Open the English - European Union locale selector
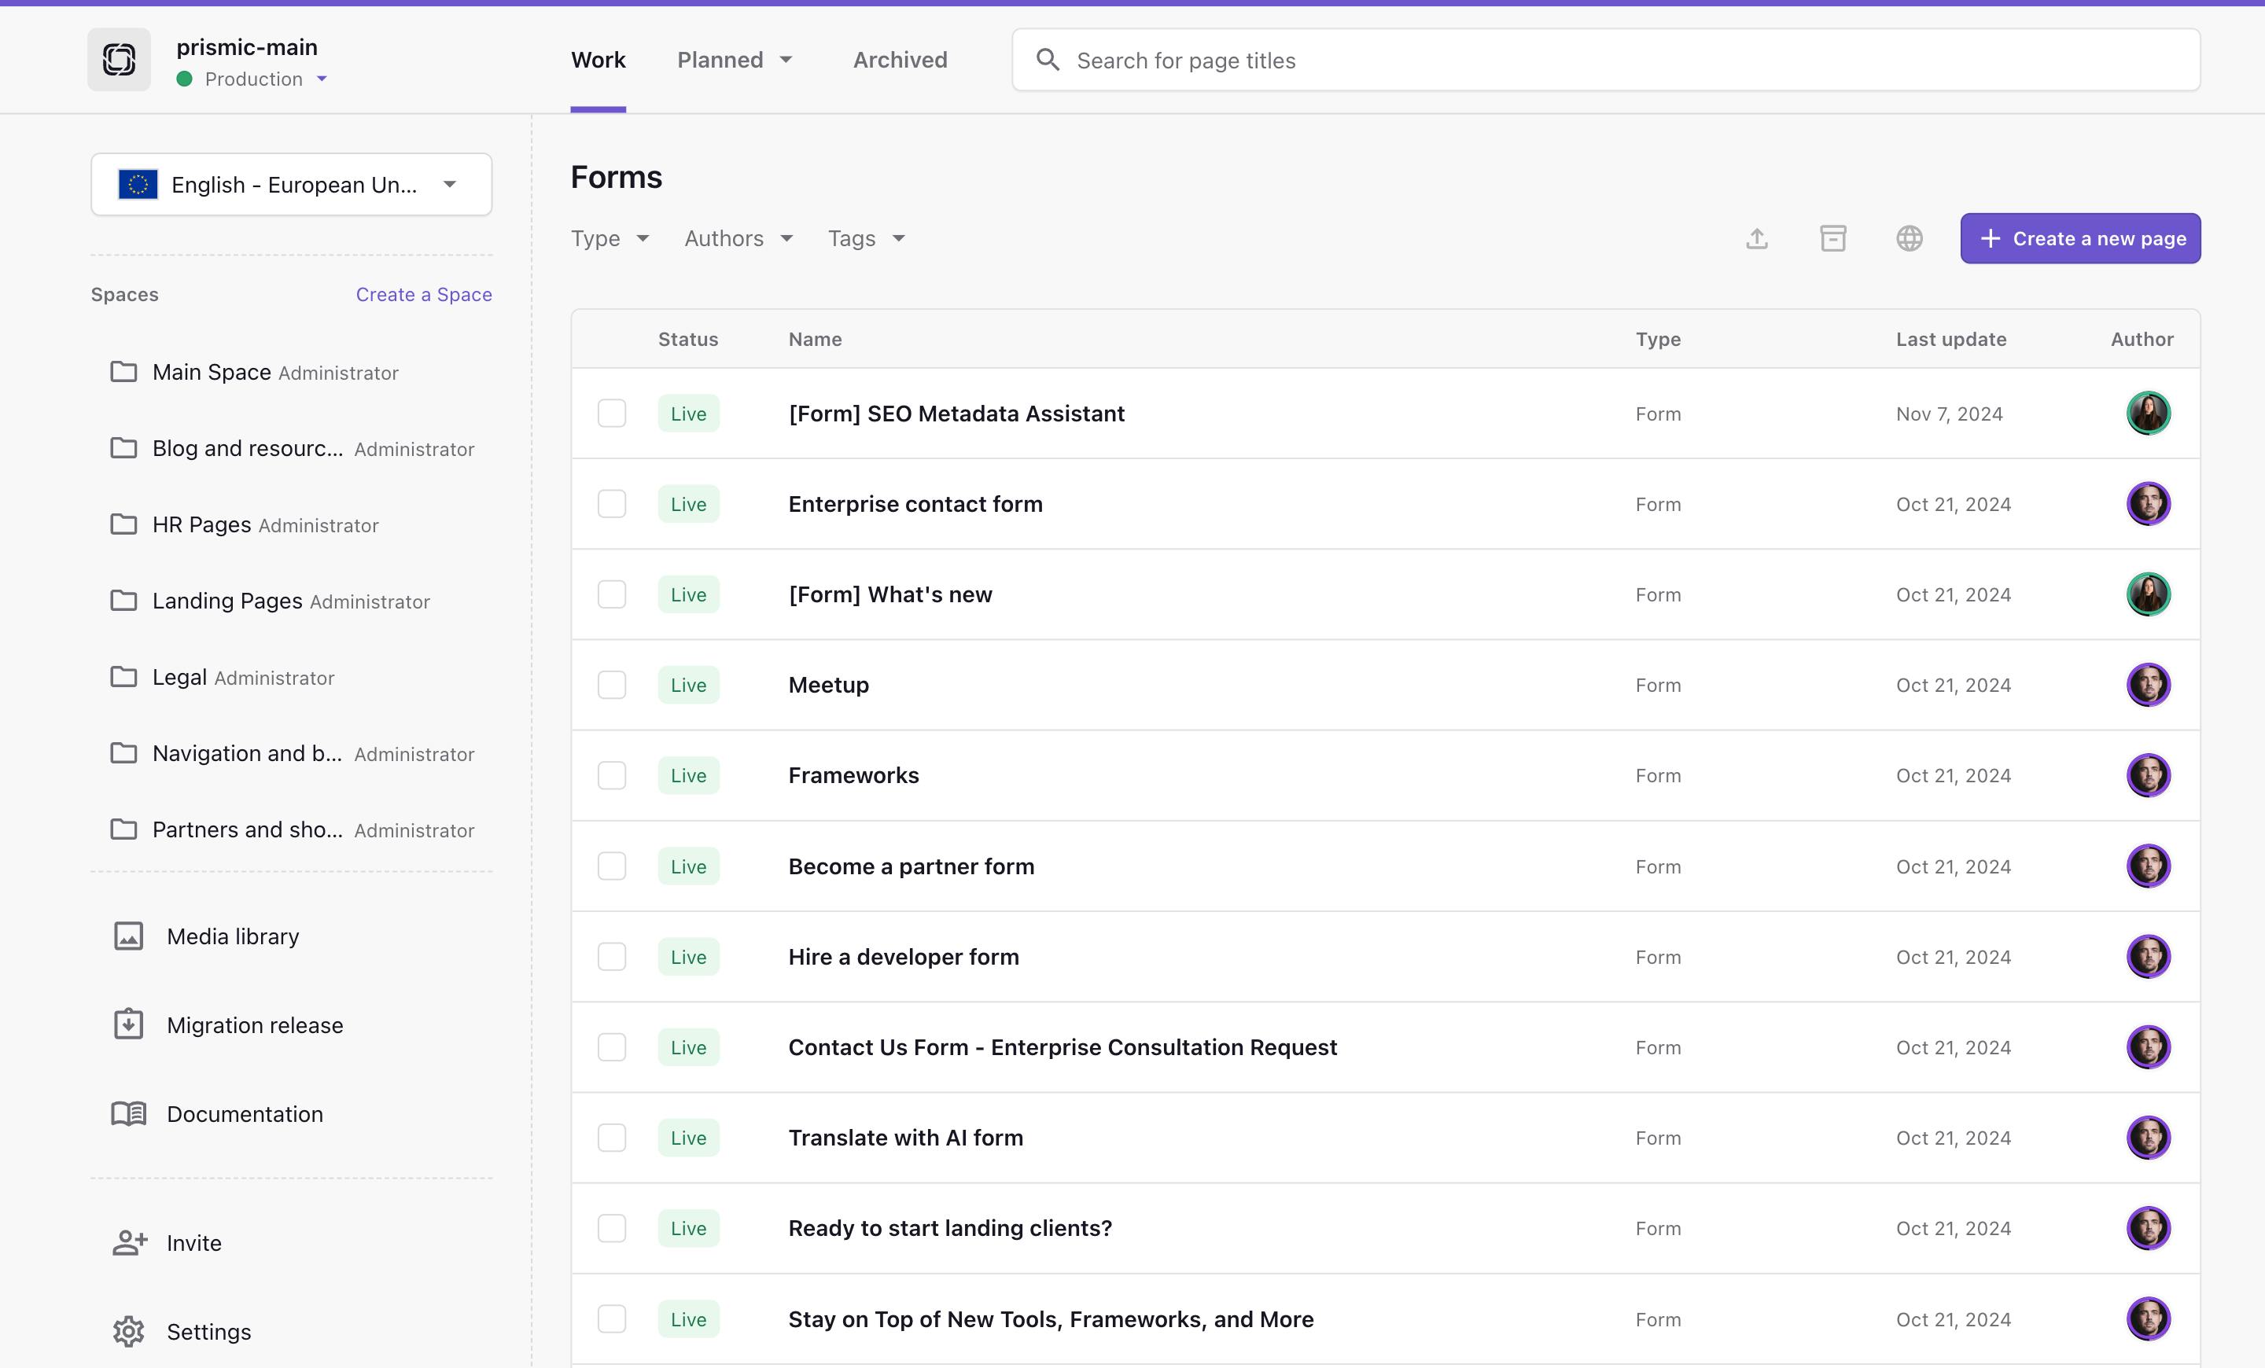This screenshot has height=1368, width=2265. [290, 185]
